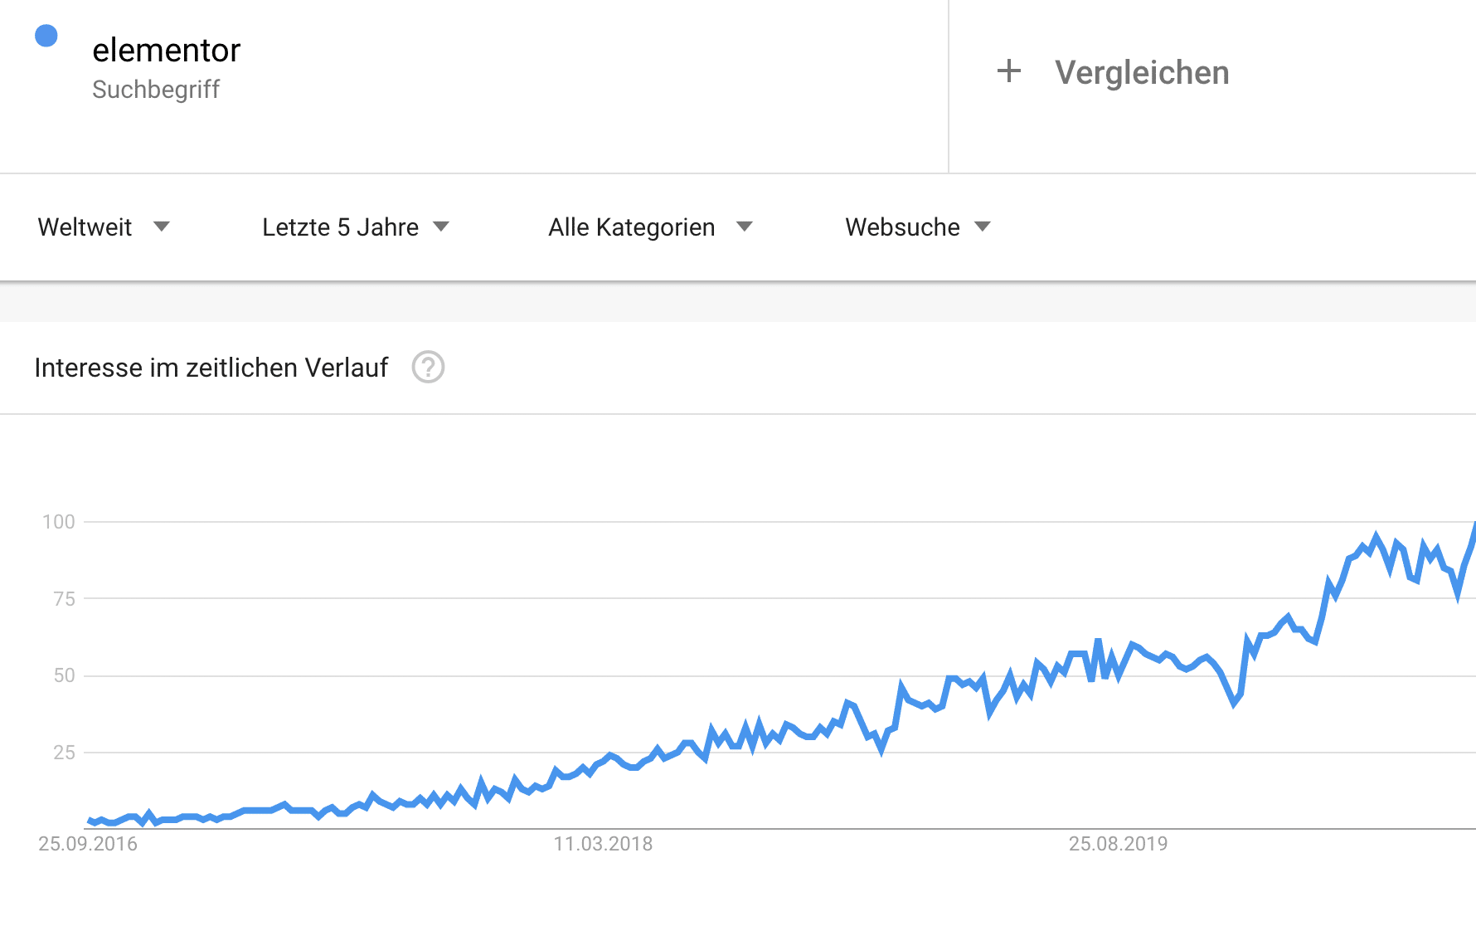Screen dimensions: 1476x926
Task: Select the Websuche search type dropdown
Action: (902, 227)
